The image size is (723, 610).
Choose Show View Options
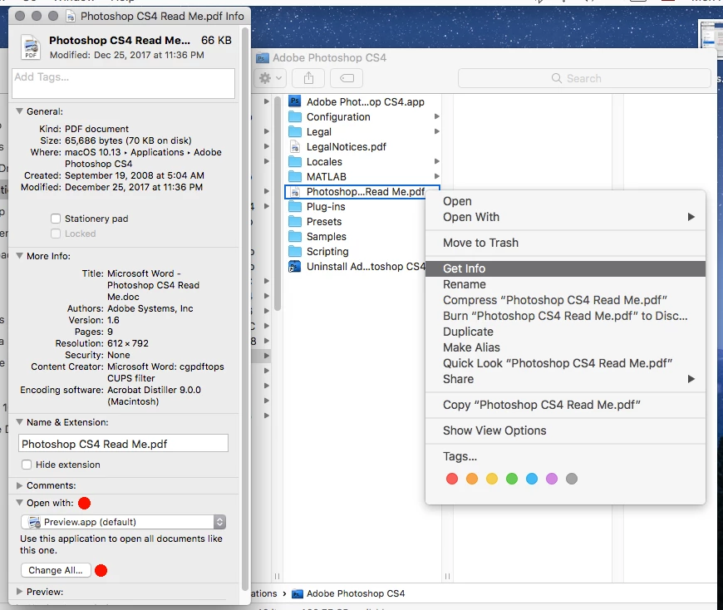tap(565, 430)
